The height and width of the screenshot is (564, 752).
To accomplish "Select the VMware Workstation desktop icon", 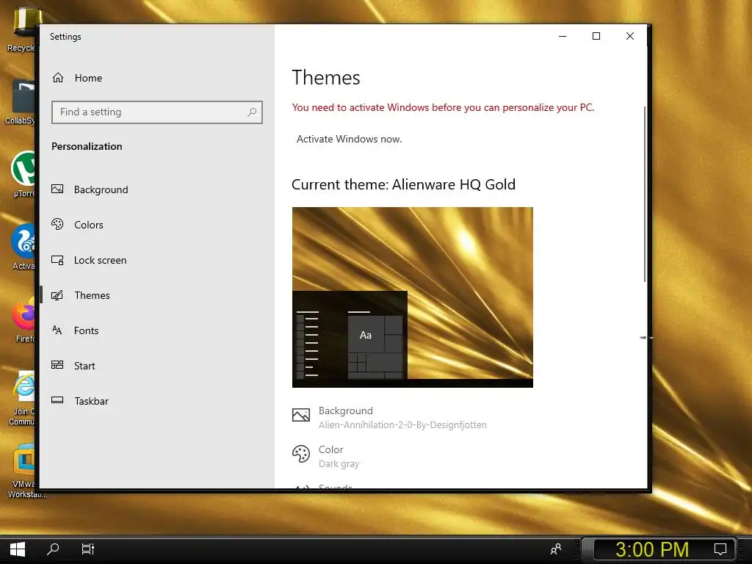I will tap(24, 471).
